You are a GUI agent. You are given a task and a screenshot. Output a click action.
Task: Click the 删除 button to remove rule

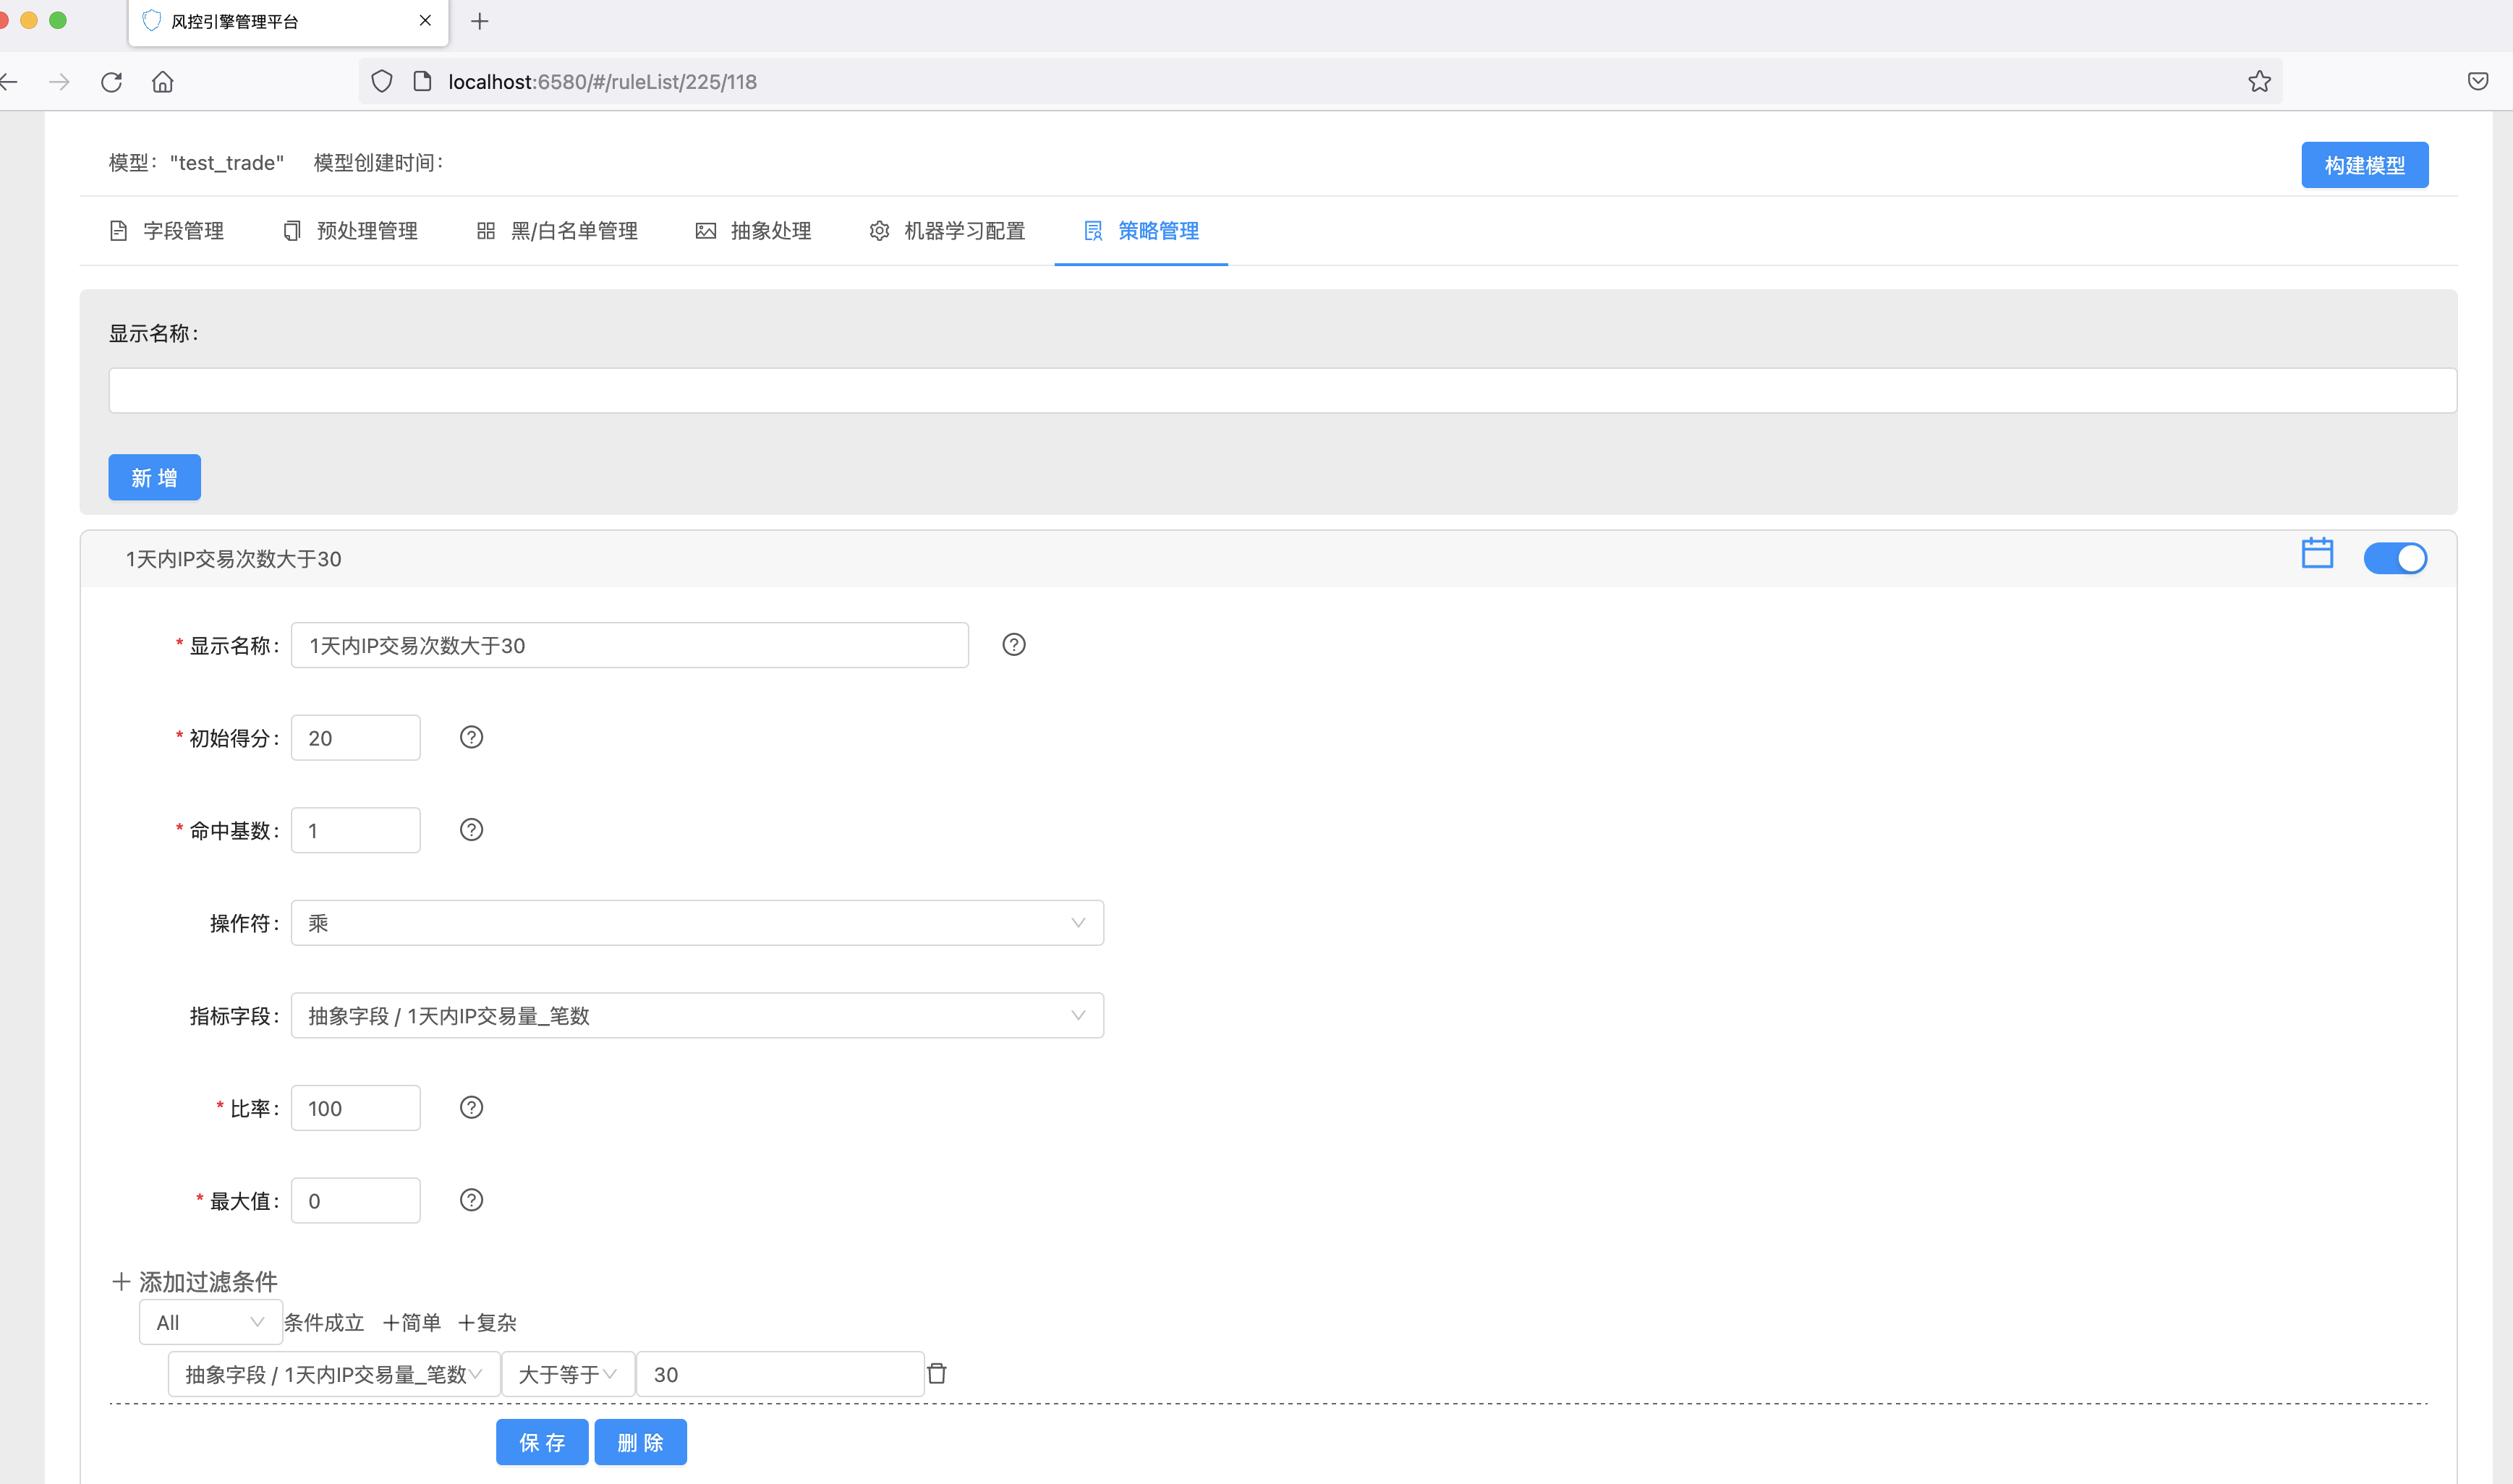(640, 1442)
